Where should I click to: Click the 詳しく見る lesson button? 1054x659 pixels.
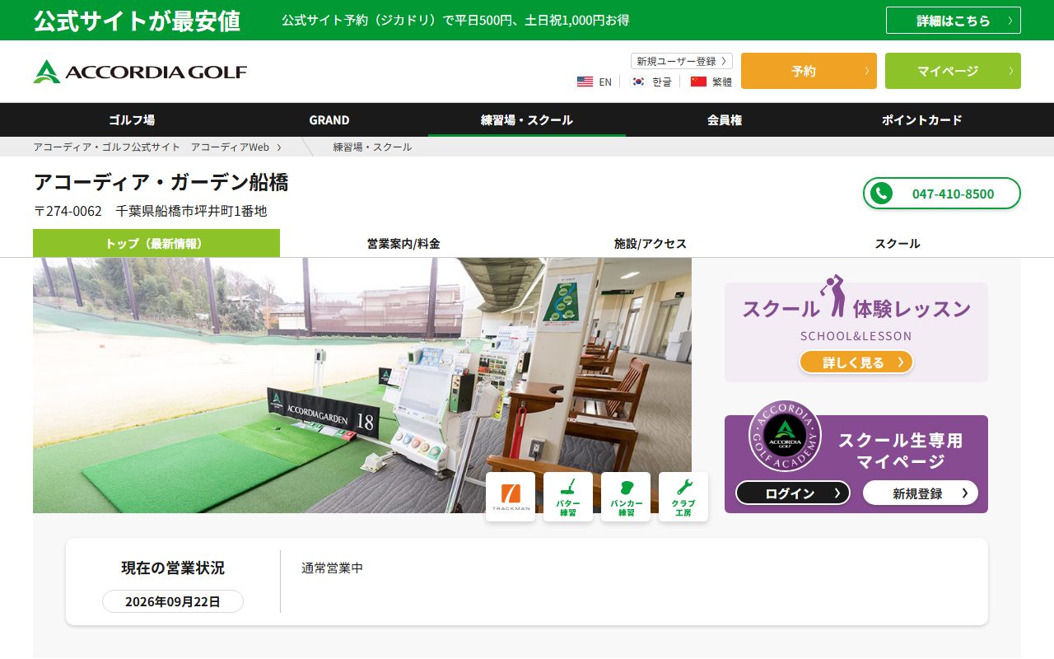pyautogui.click(x=856, y=362)
